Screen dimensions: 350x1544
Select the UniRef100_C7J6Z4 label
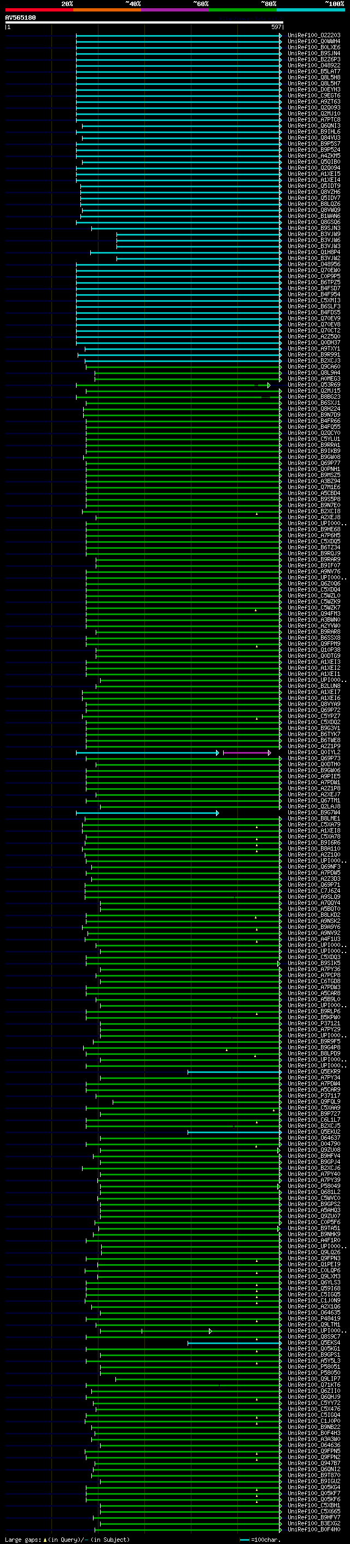pos(314,891)
